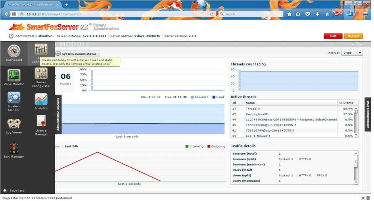Open the downloads arrow icon

[317, 14]
